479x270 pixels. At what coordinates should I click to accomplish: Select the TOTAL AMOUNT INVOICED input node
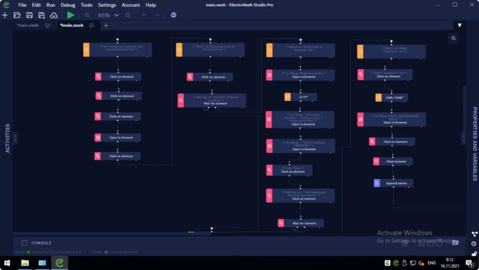[x=301, y=146]
